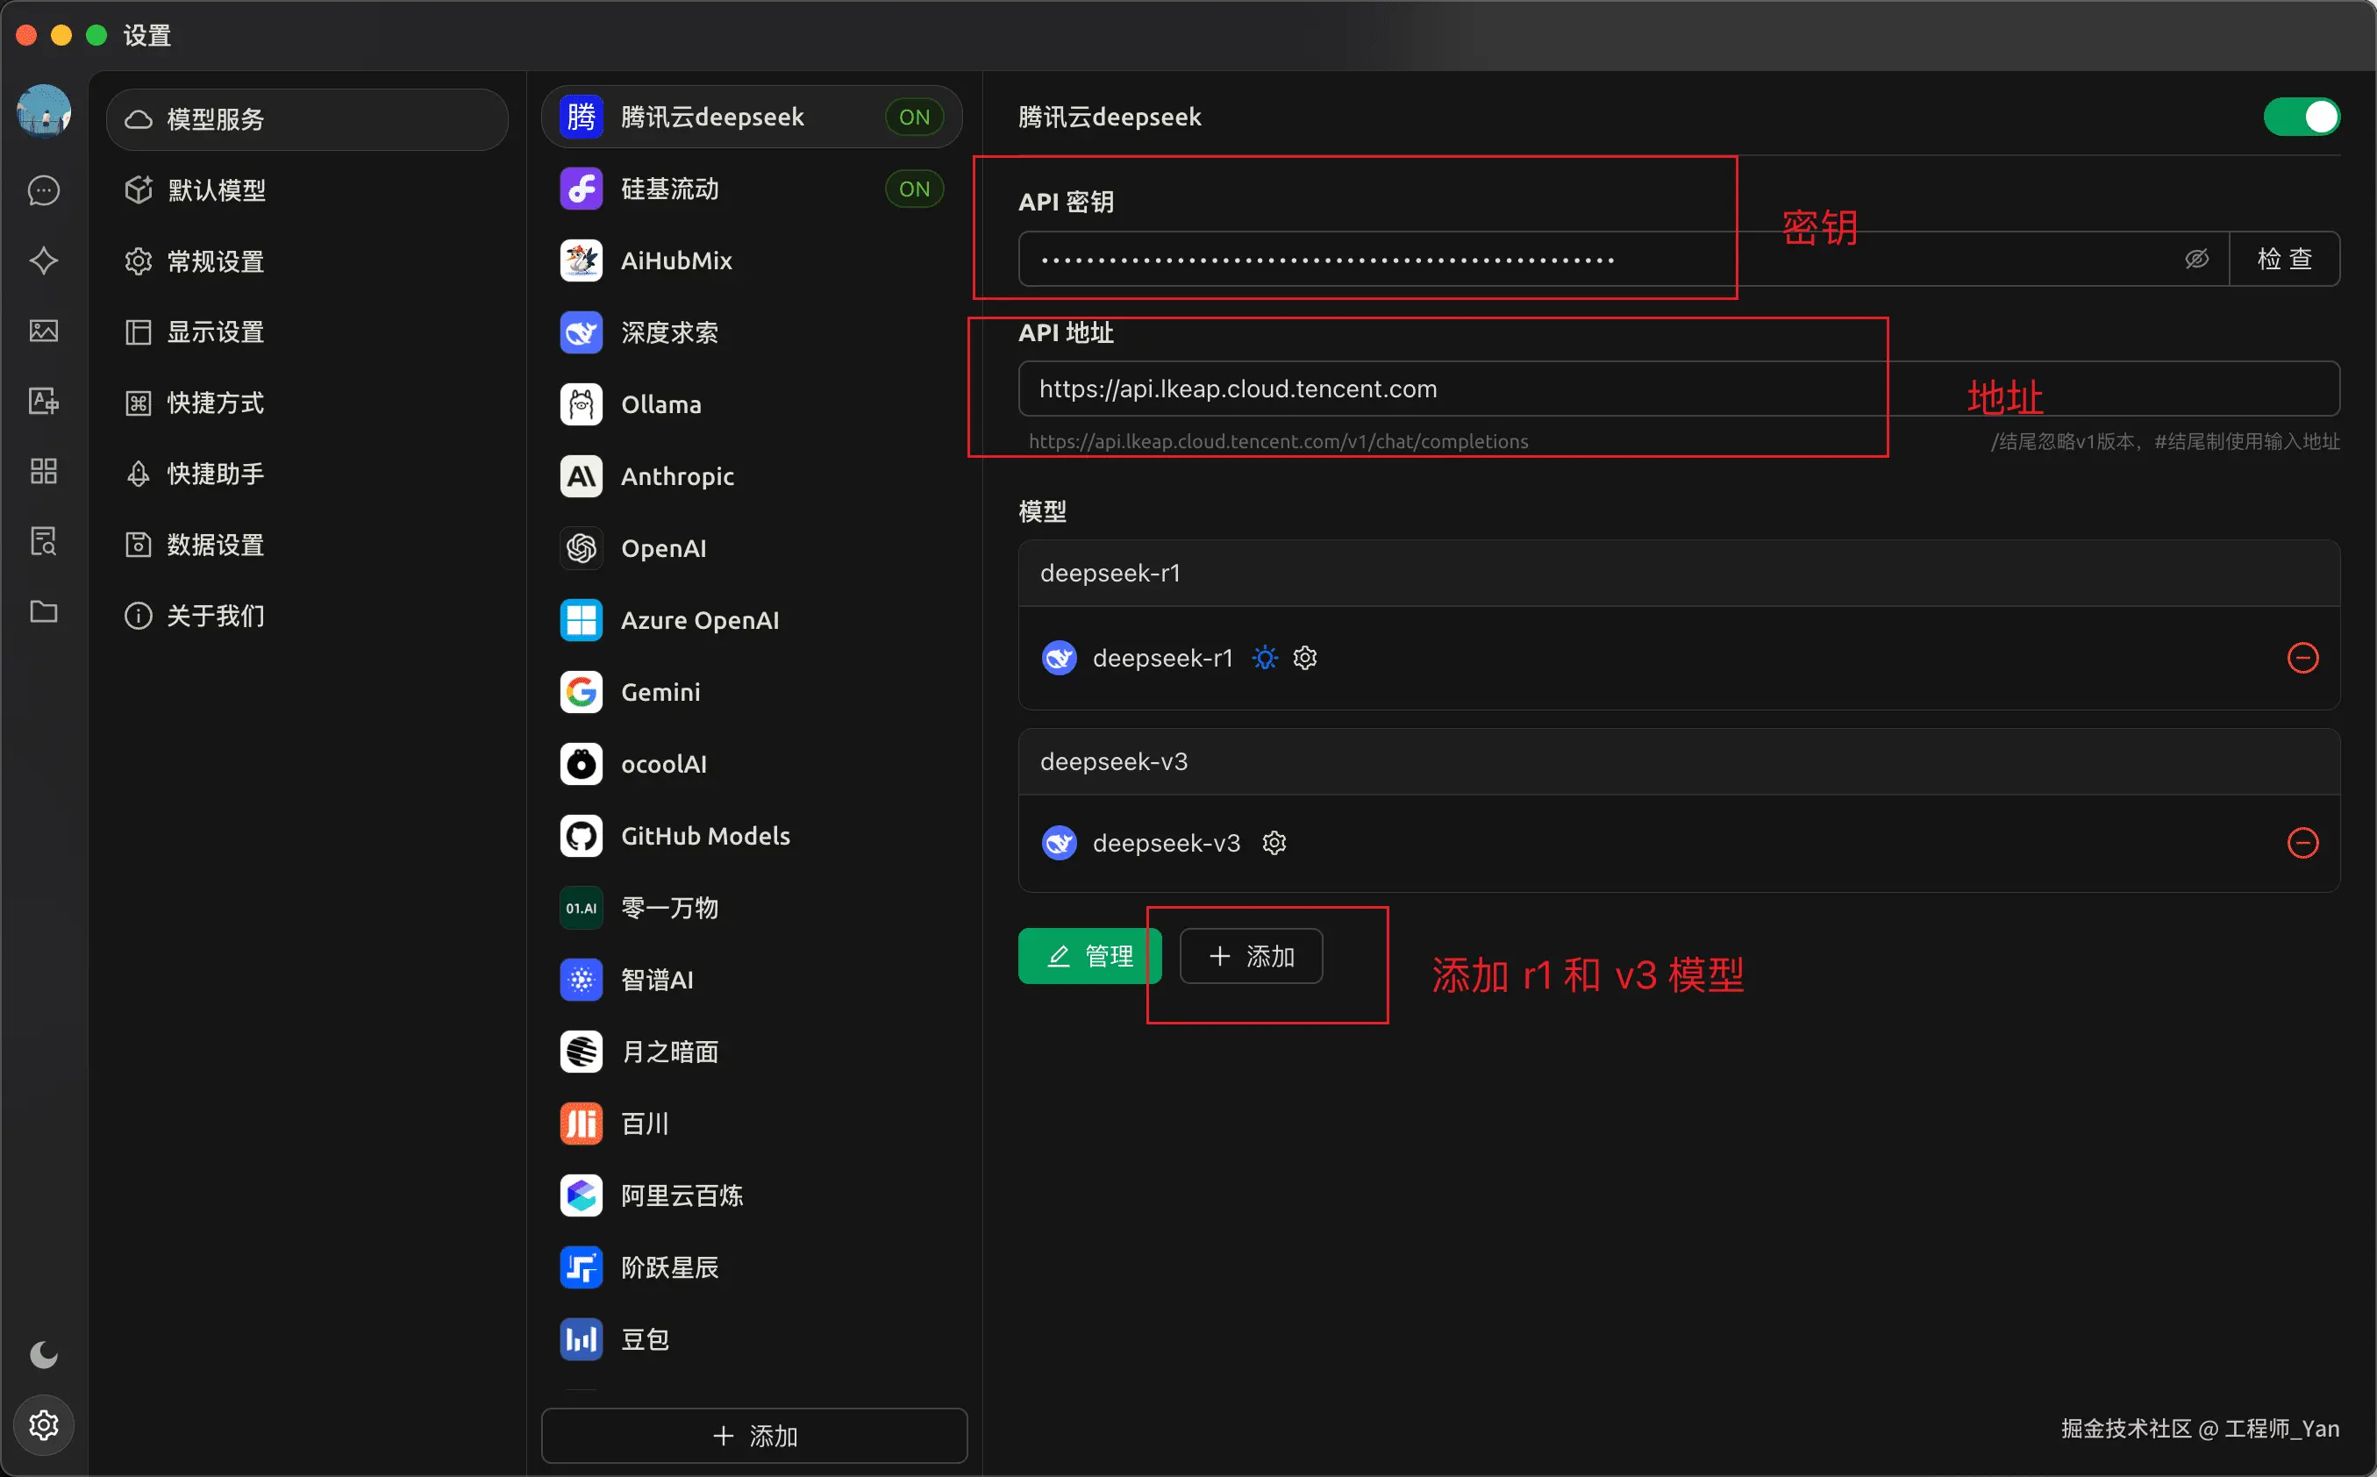Viewport: 2377px width, 1477px height.
Task: Open the knowledge base panel
Action: [43, 540]
